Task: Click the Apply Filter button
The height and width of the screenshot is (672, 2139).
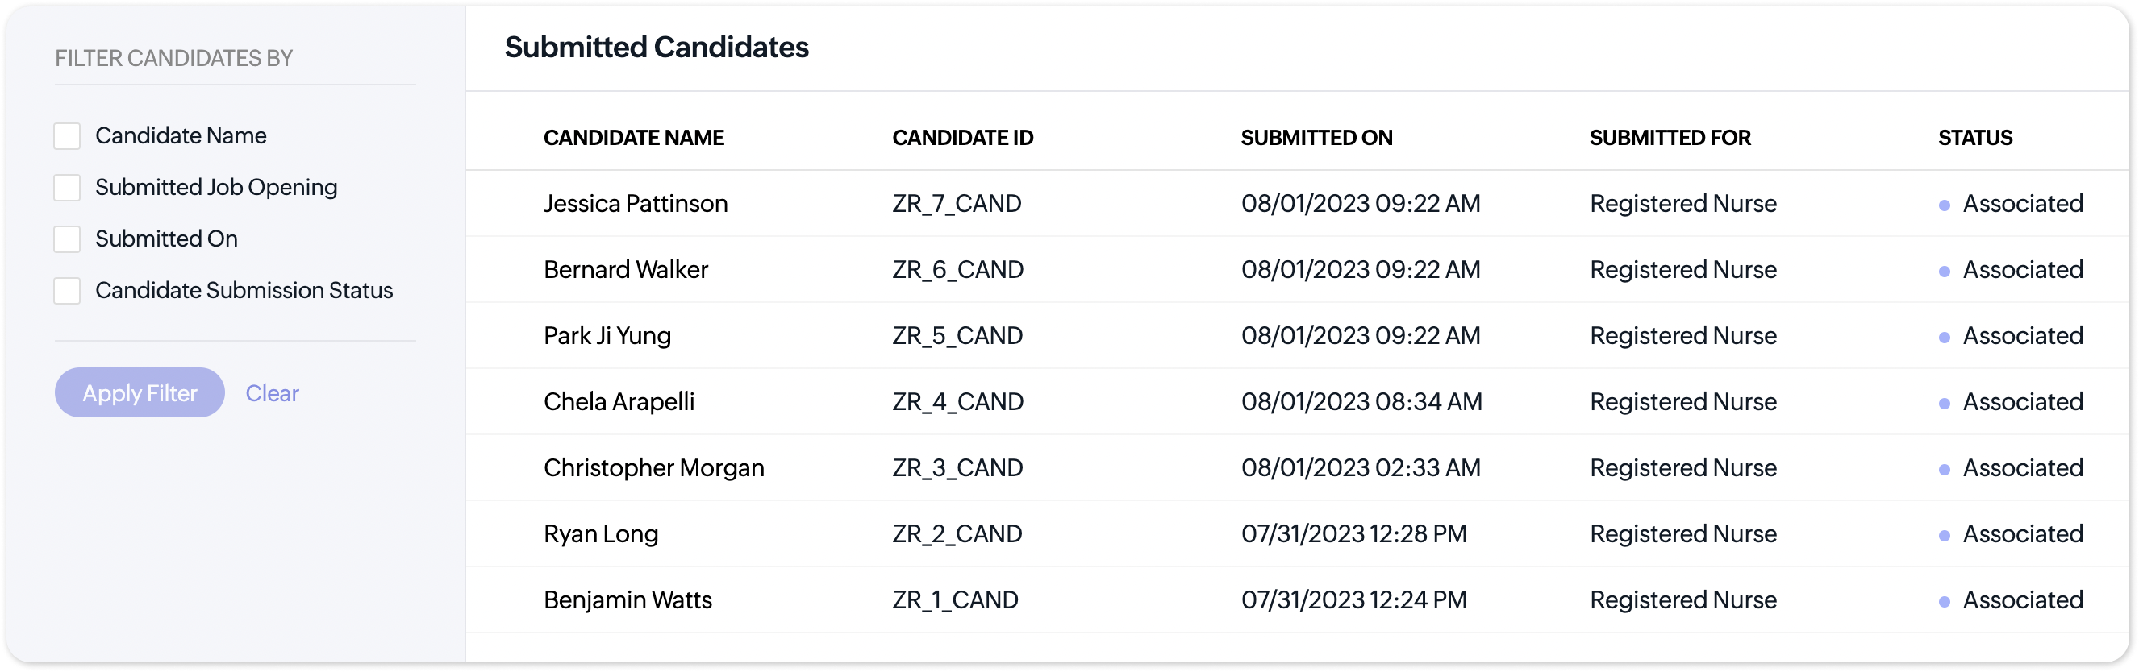Action: coord(140,392)
